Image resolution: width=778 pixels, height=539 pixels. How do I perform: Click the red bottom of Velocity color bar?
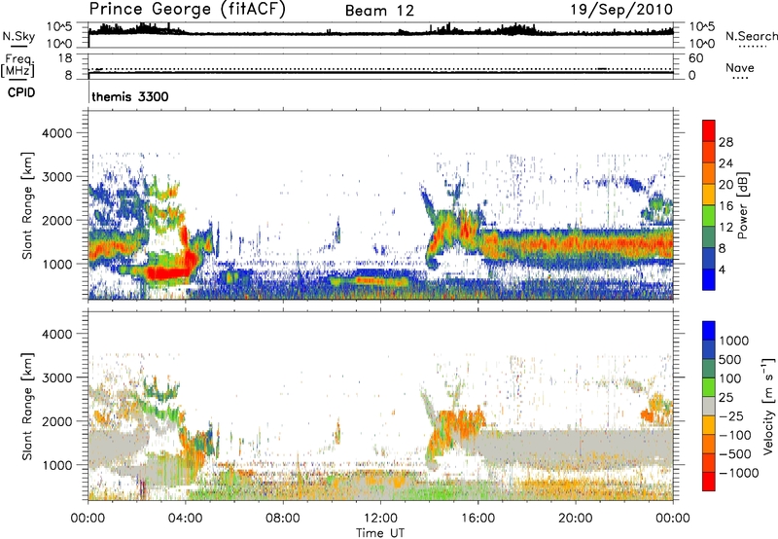709,482
